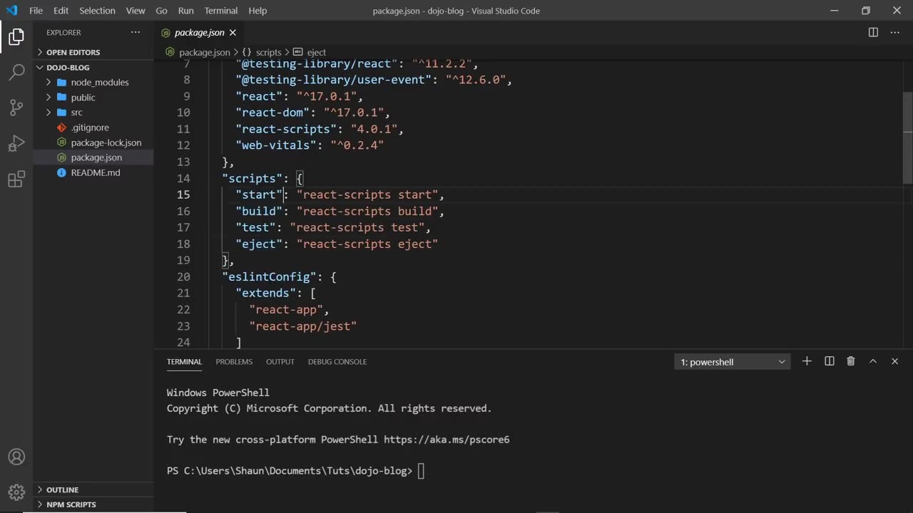Click the terminal prompt input area

(x=421, y=471)
